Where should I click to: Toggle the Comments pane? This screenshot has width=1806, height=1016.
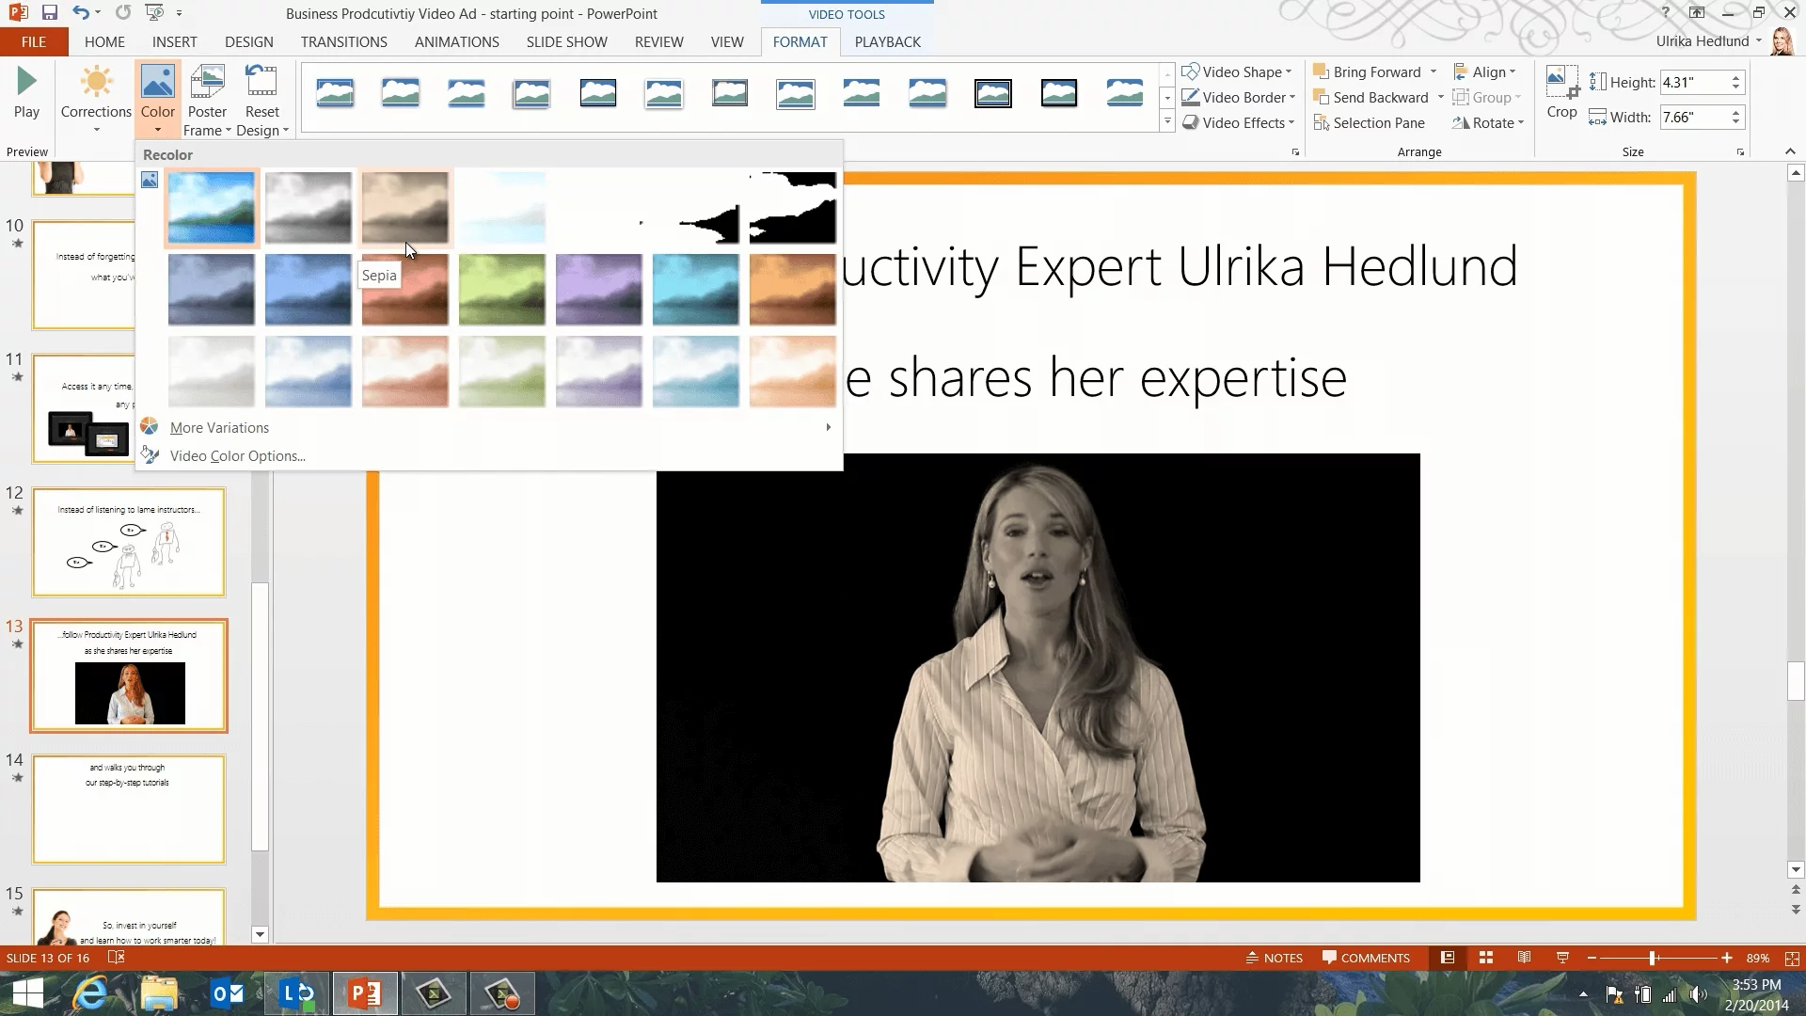(x=1366, y=958)
